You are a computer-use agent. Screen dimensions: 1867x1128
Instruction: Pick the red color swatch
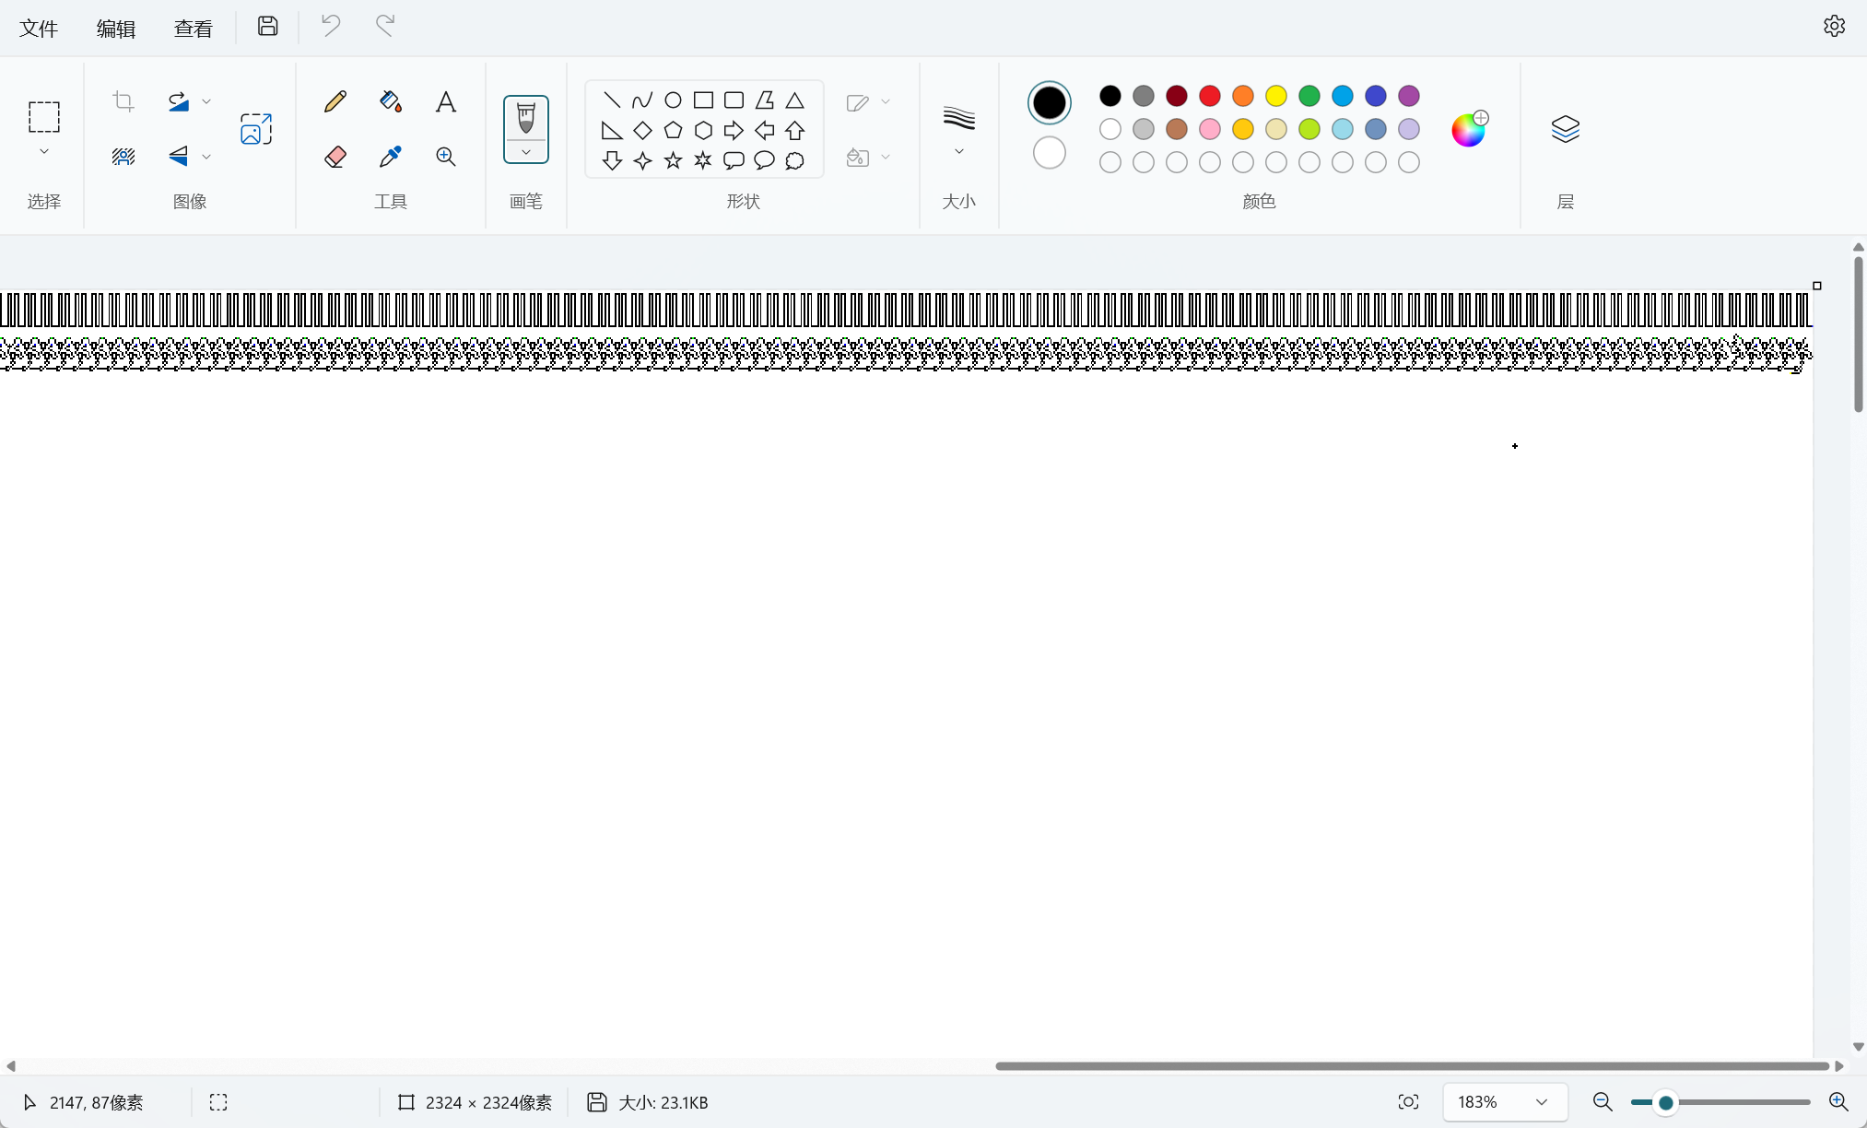pos(1209,96)
